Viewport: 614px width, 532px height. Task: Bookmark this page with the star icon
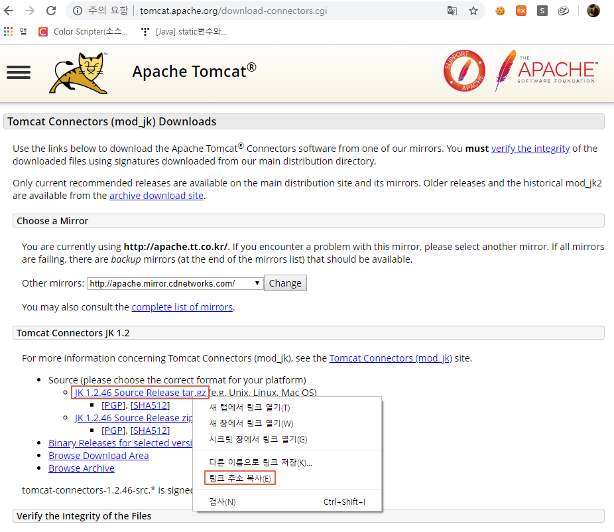[473, 11]
